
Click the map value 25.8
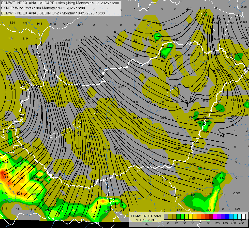click(x=208, y=210)
